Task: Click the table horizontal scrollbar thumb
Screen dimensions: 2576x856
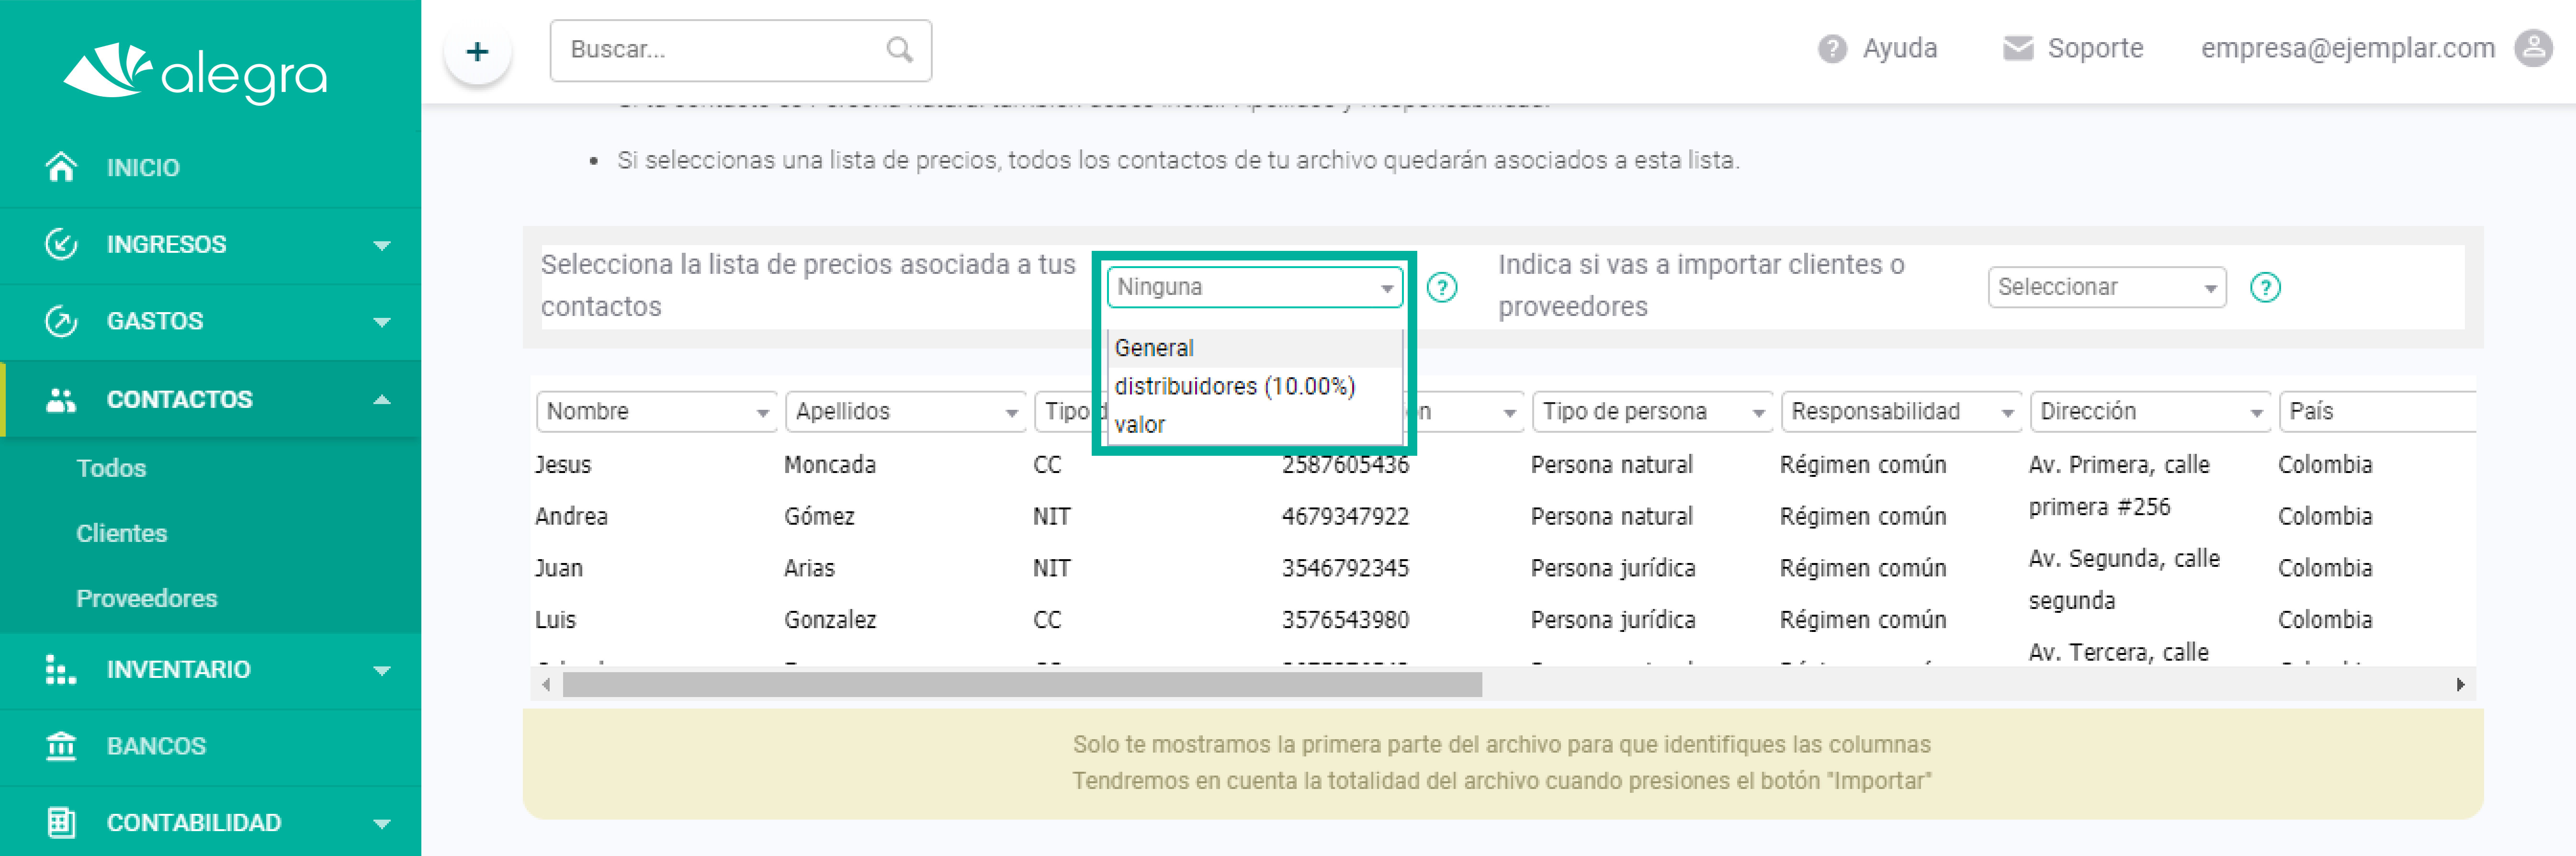Action: [x=1022, y=685]
